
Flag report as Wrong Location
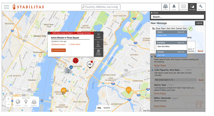[x=98, y=53]
